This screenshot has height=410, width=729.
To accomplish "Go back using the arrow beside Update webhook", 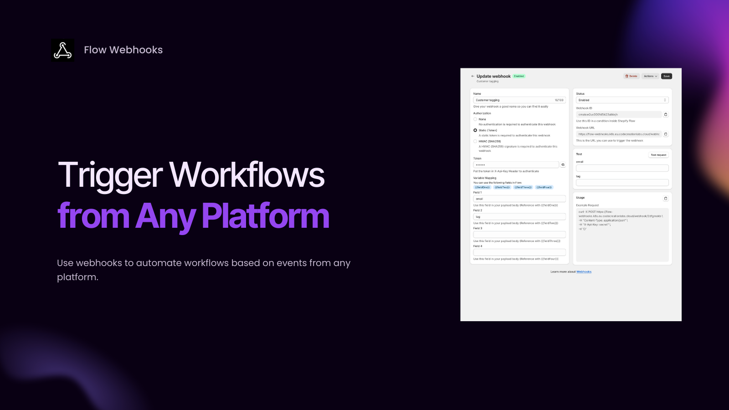I will (473, 76).
